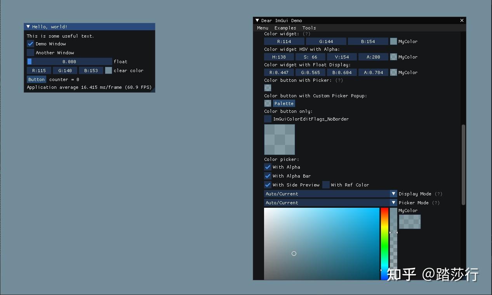This screenshot has width=492, height=295.
Task: Disable the With Alpha checkbox
Action: pos(267,167)
